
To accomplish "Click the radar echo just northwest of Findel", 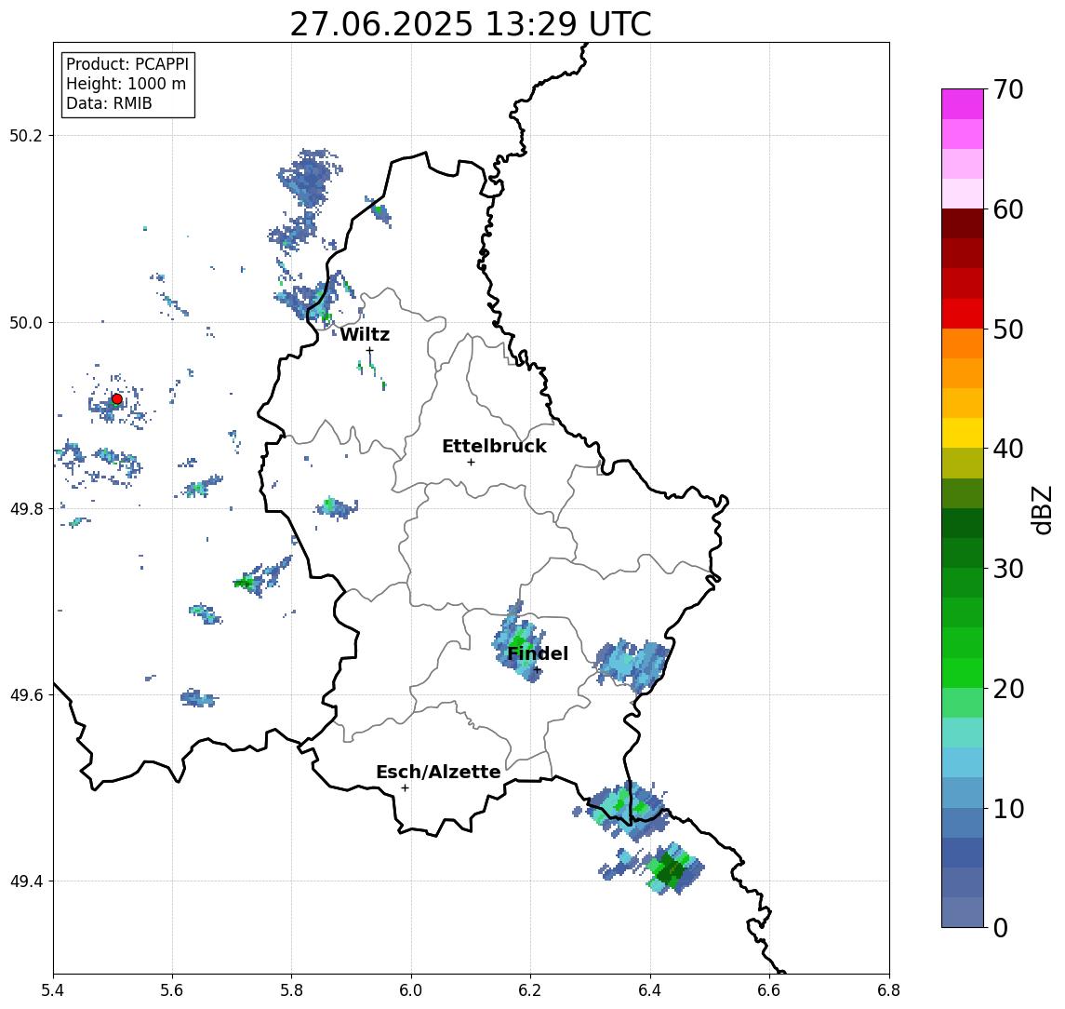I will point(519,641).
